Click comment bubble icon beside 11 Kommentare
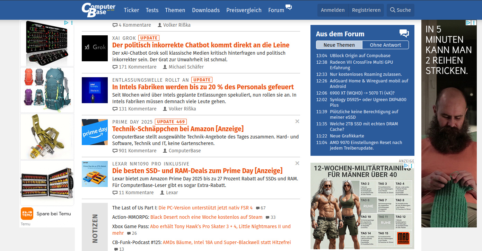This screenshot has height=251, width=482. click(115, 193)
